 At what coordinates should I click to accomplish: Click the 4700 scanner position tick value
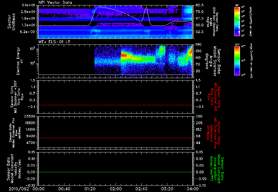pos(31,143)
